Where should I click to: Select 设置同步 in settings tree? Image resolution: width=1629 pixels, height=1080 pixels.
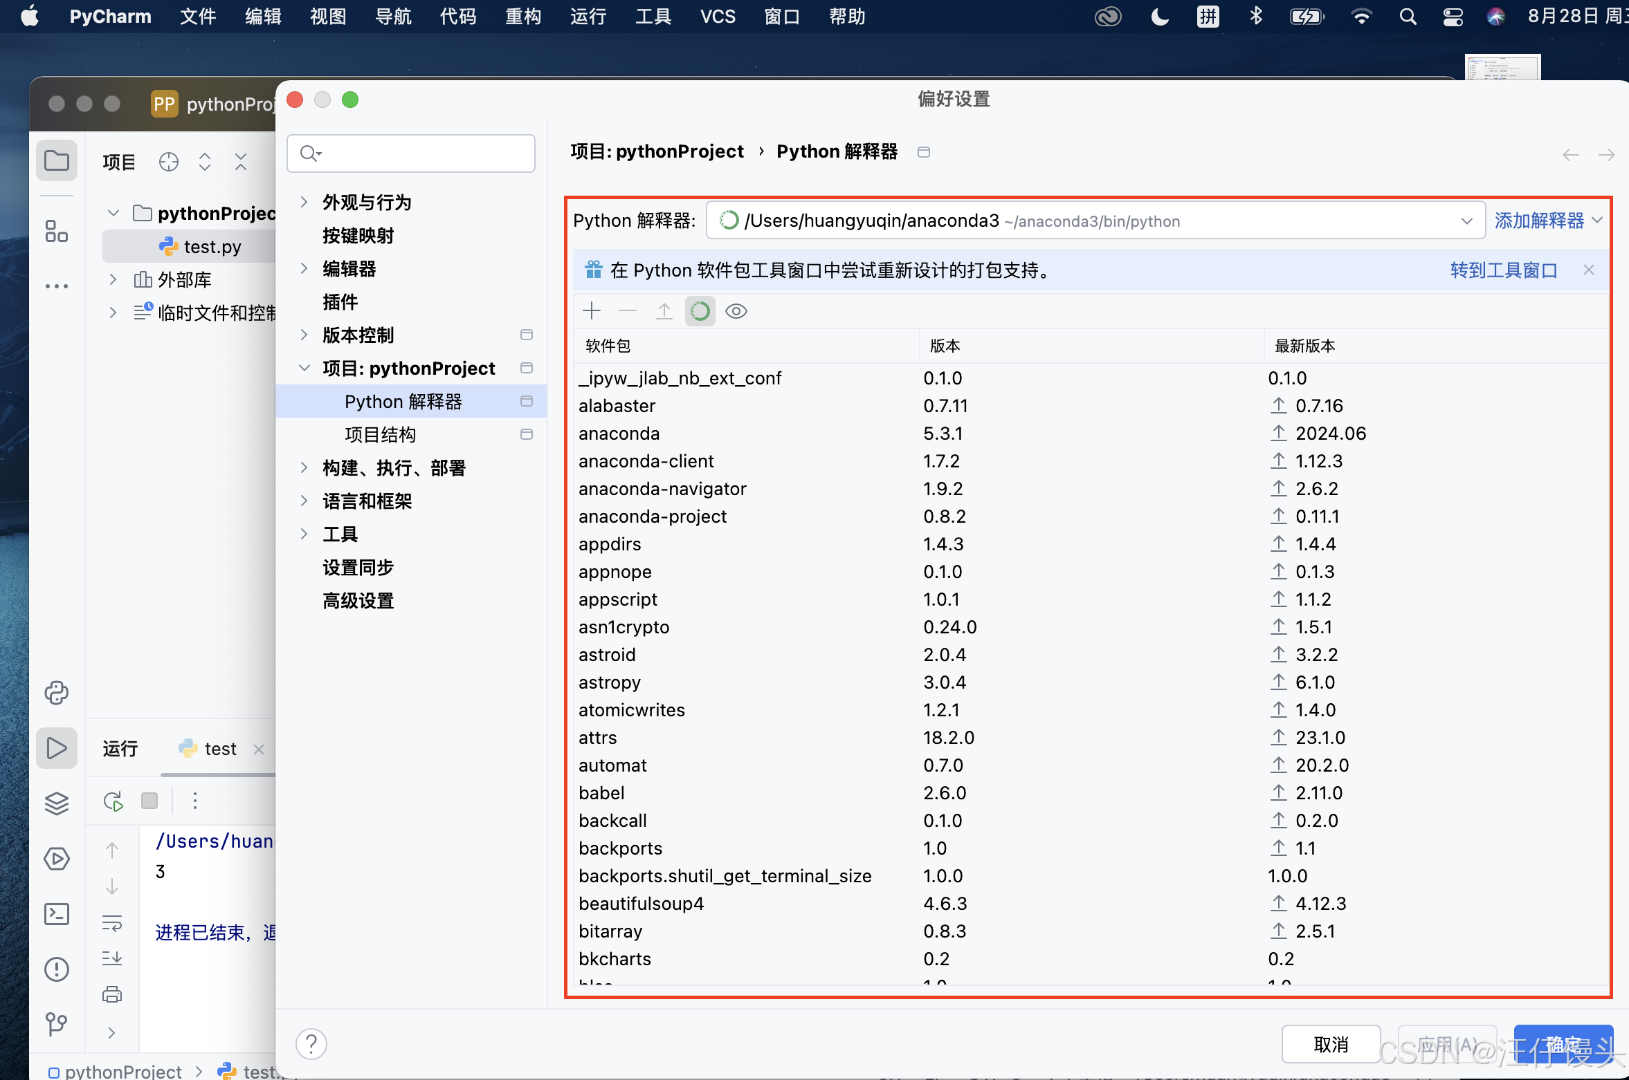358,568
